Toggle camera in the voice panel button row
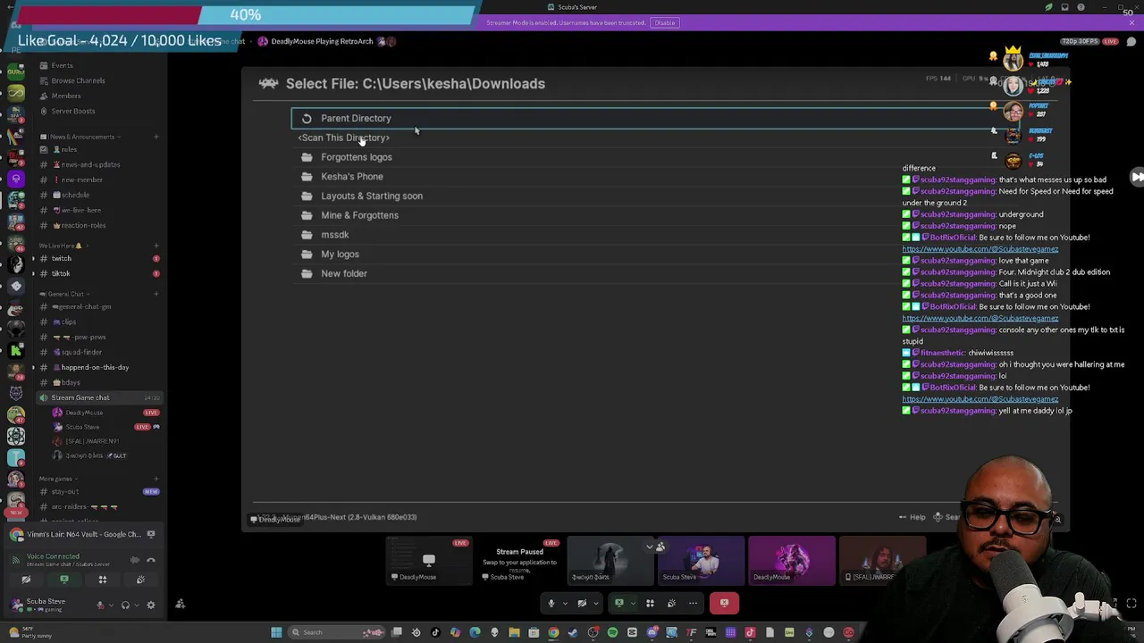The width and height of the screenshot is (1144, 643). point(26,580)
